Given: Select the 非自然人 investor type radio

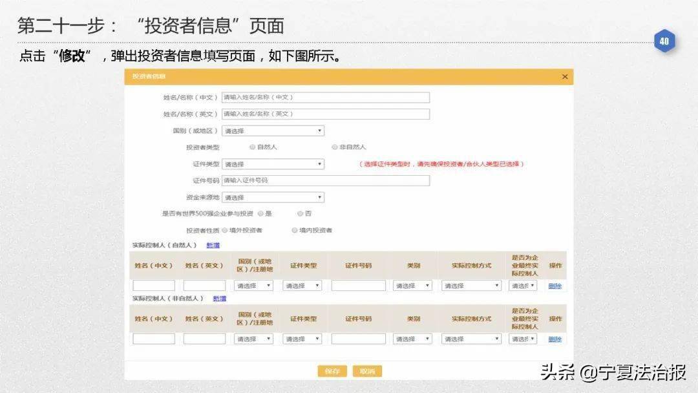Looking at the screenshot, I should click(334, 147).
